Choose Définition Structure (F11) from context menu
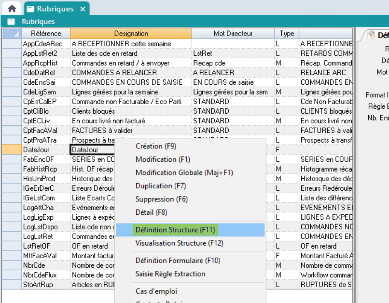389x303 pixels. [x=175, y=230]
